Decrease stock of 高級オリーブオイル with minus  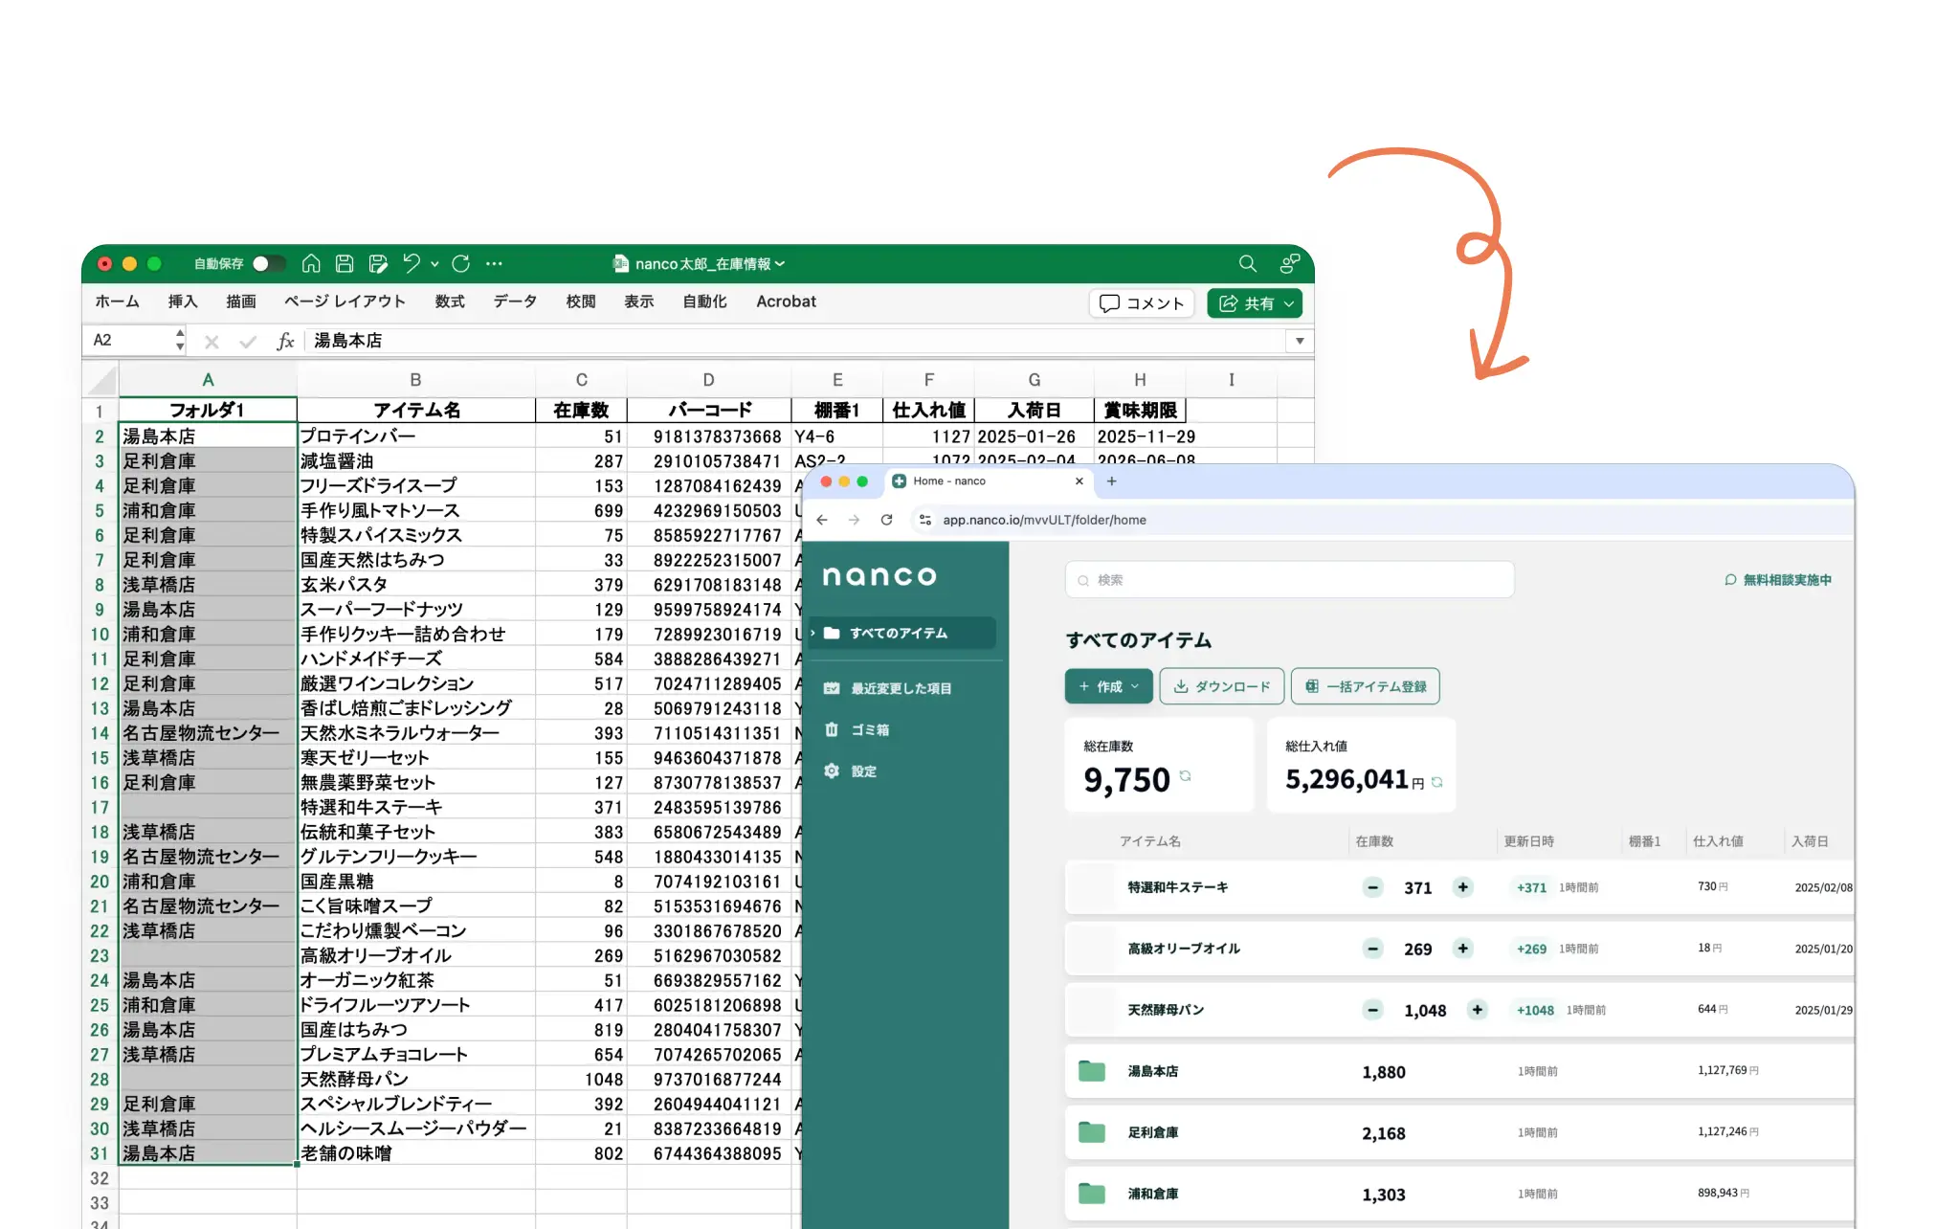(1372, 949)
